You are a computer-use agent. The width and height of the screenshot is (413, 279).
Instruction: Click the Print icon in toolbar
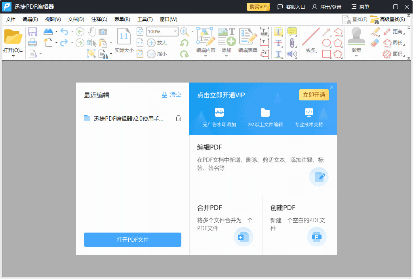click(x=32, y=42)
